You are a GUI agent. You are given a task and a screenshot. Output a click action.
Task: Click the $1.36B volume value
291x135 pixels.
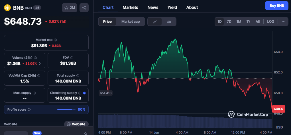click(x=14, y=64)
